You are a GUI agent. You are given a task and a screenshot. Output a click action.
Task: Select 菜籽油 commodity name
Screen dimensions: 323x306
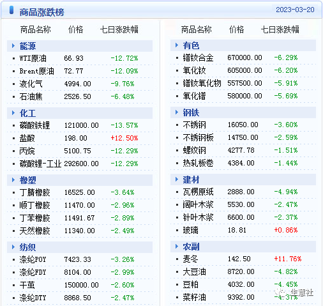pyautogui.click(x=194, y=297)
